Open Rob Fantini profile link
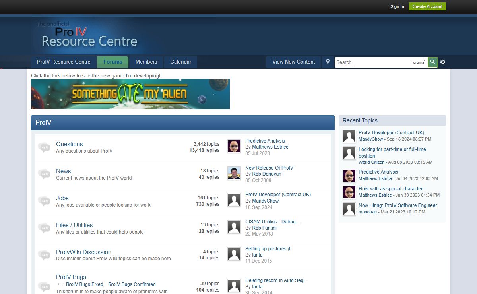The image size is (477, 294). point(264,228)
